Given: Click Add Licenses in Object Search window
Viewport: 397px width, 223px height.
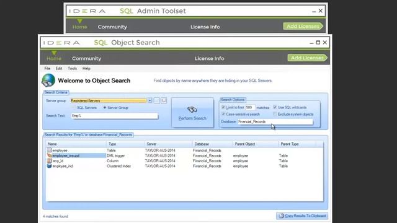Looking at the screenshot, I should (x=307, y=58).
